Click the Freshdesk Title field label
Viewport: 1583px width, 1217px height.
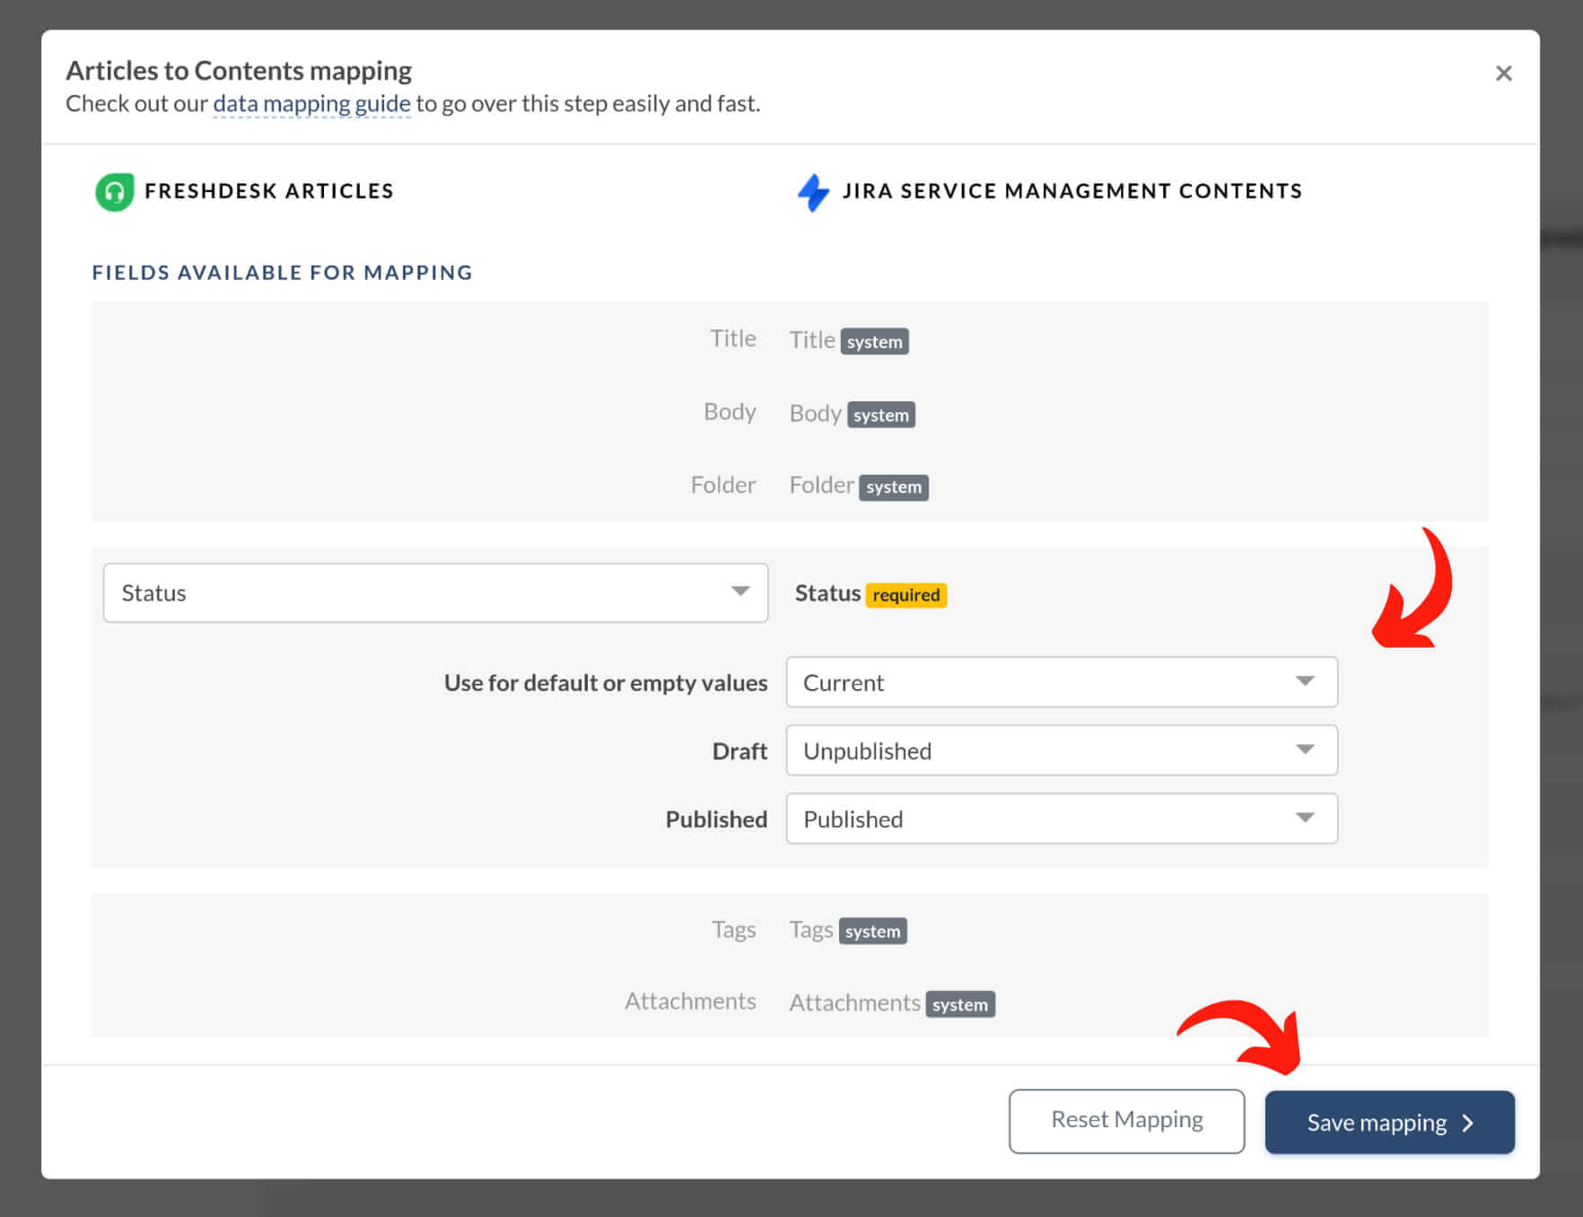coord(733,338)
